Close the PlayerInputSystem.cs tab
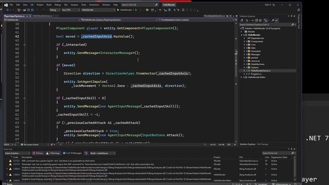Image resolution: width=329 pixels, height=185 pixels. tap(30, 16)
